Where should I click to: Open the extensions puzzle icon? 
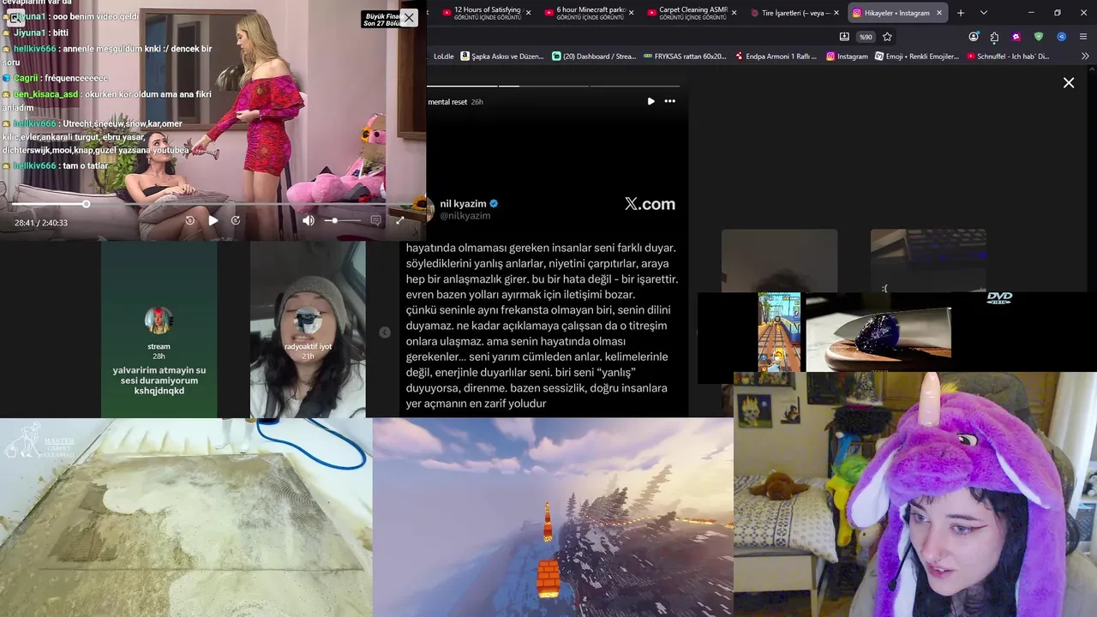994,37
